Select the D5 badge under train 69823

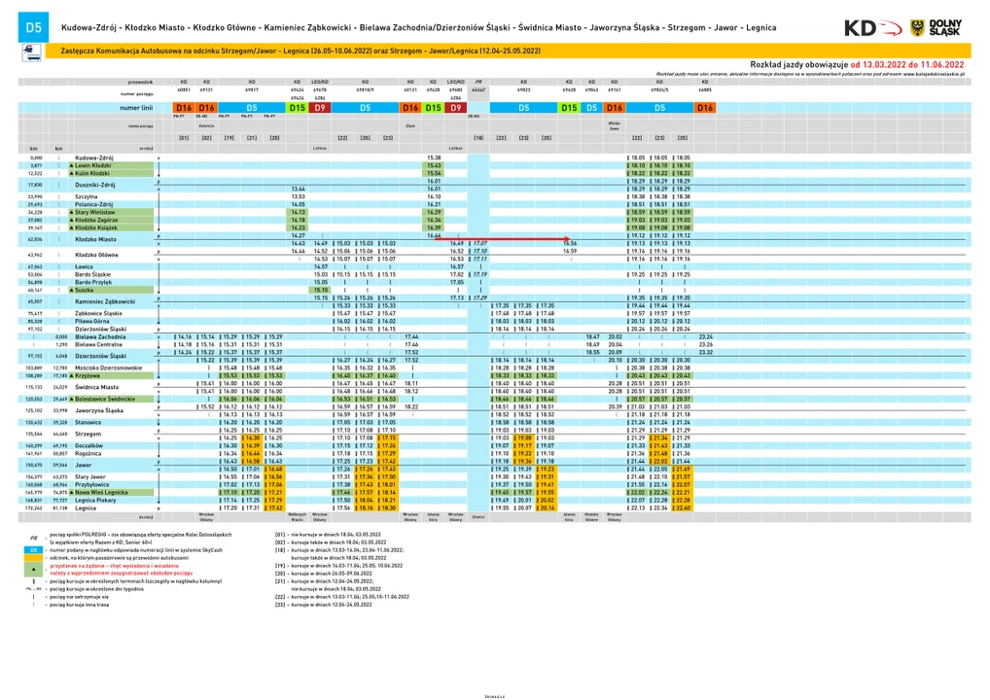click(x=524, y=108)
